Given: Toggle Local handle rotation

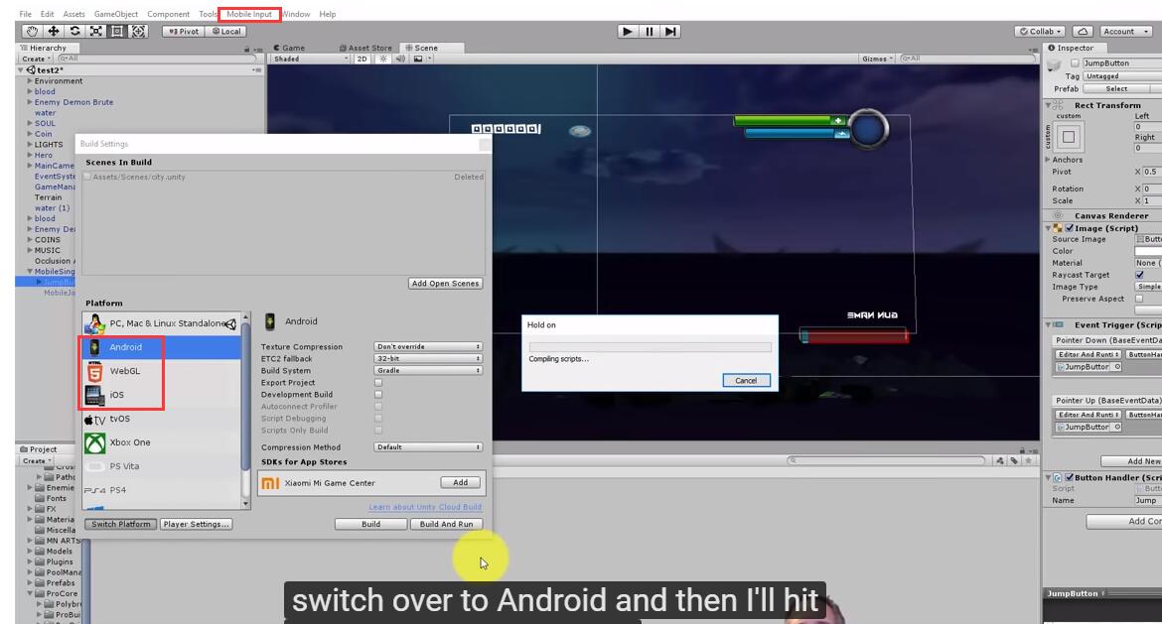Looking at the screenshot, I should pyautogui.click(x=226, y=31).
